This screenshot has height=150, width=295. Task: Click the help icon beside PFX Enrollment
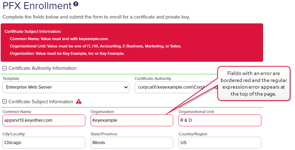coord(76,4)
